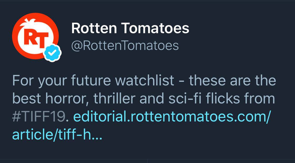
Task: Open the Rotten Tomatoes display name
Action: point(130,28)
